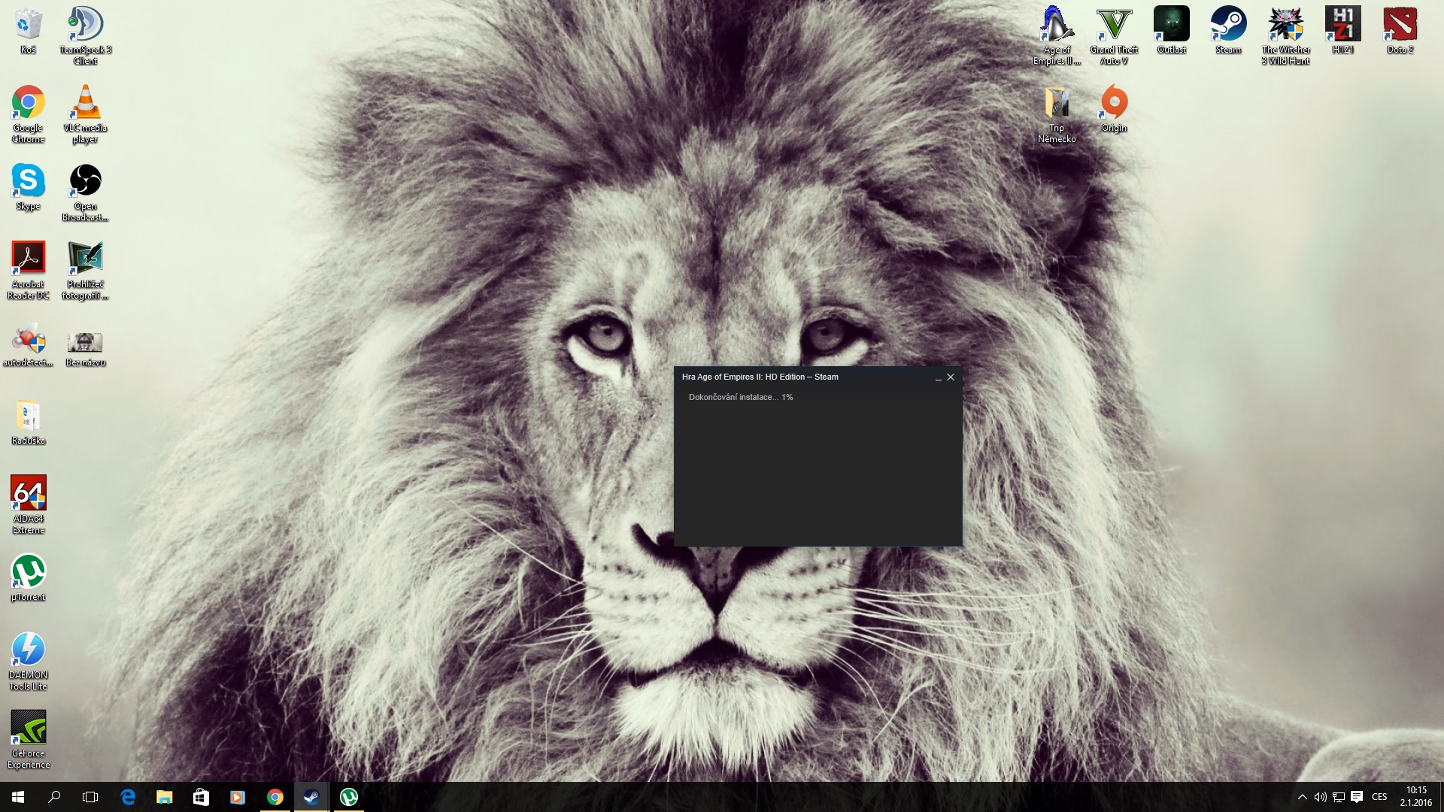Click the DAEMON Tools Lite shortcut

tap(29, 651)
